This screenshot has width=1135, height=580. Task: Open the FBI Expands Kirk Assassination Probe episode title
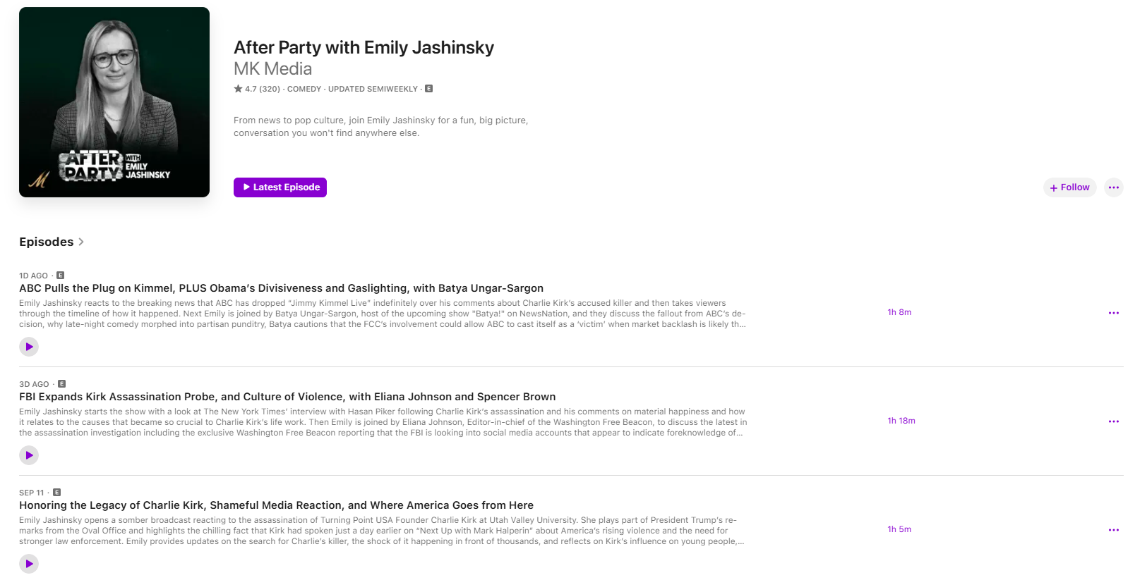point(287,396)
